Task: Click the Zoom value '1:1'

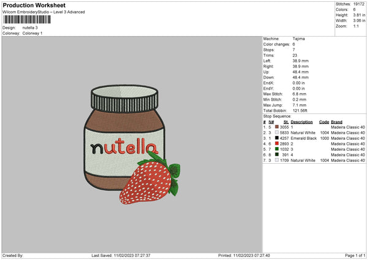Action: click(356, 26)
